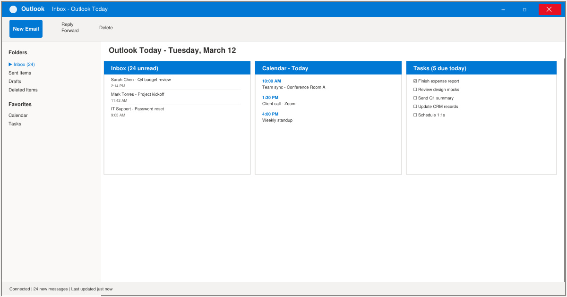Select the 1:30 PM calendar time
Viewport: 567px width, 297px height.
(270, 98)
